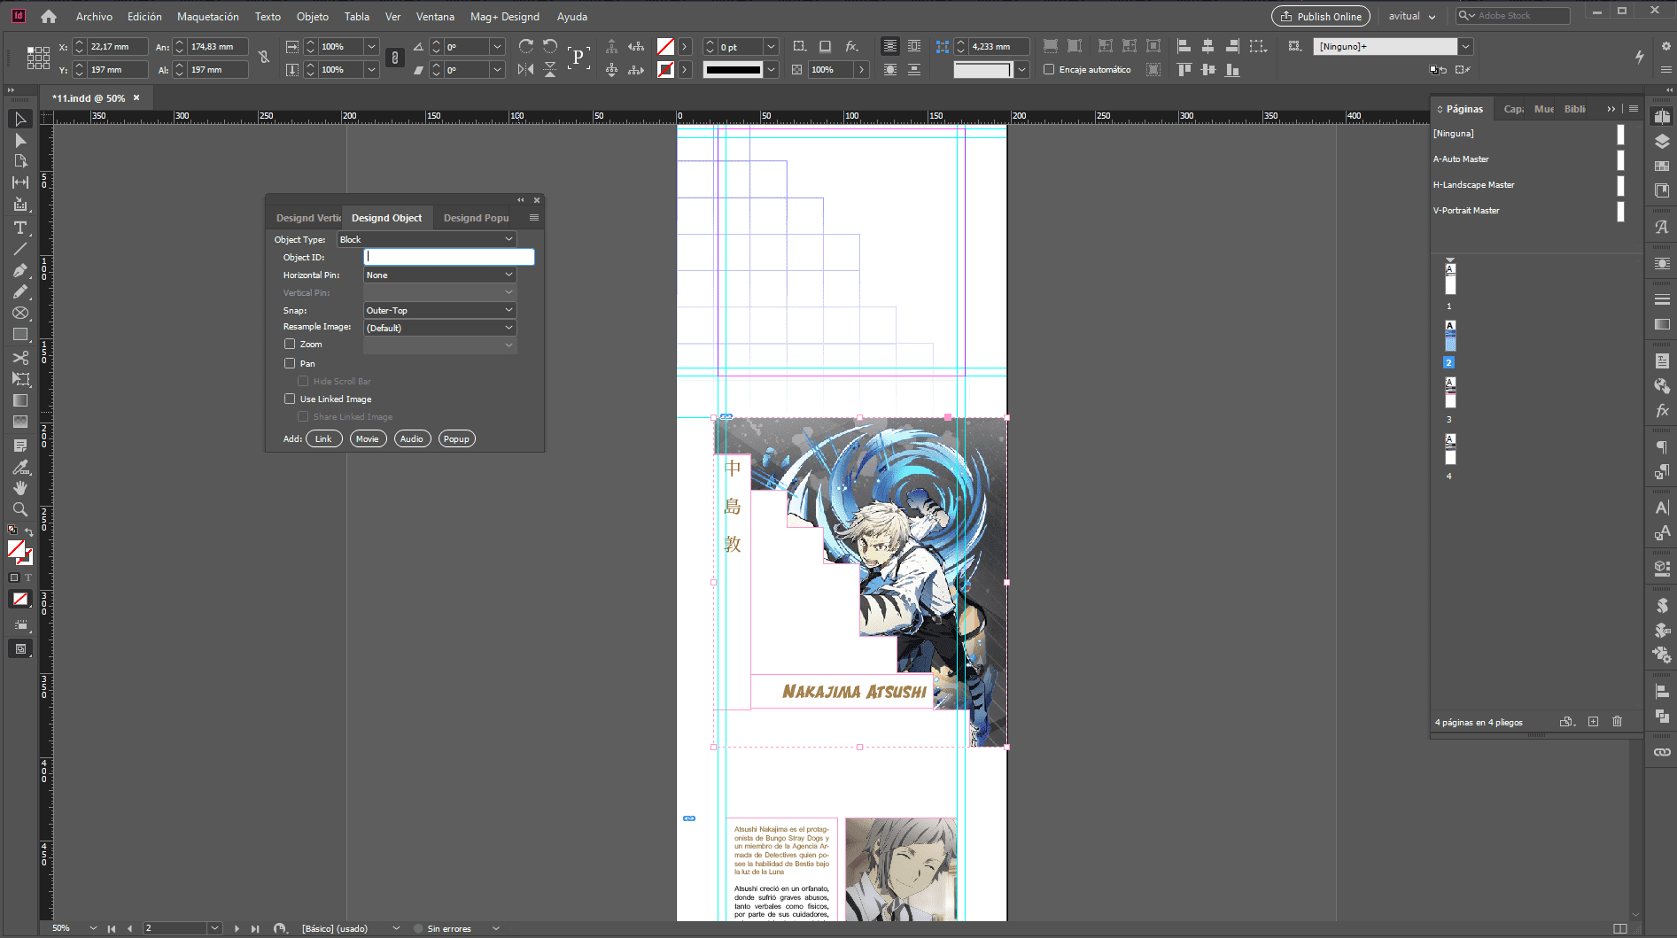The height and width of the screenshot is (938, 1677).
Task: Select the Direct Selection tool
Action: [20, 140]
